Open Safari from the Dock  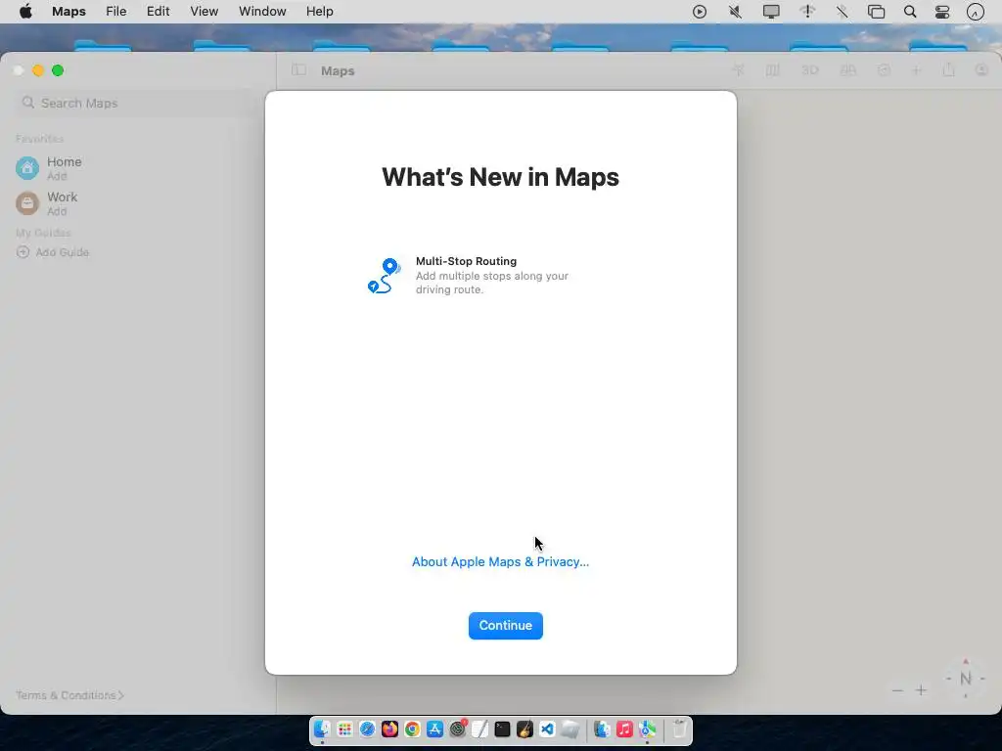(x=368, y=729)
